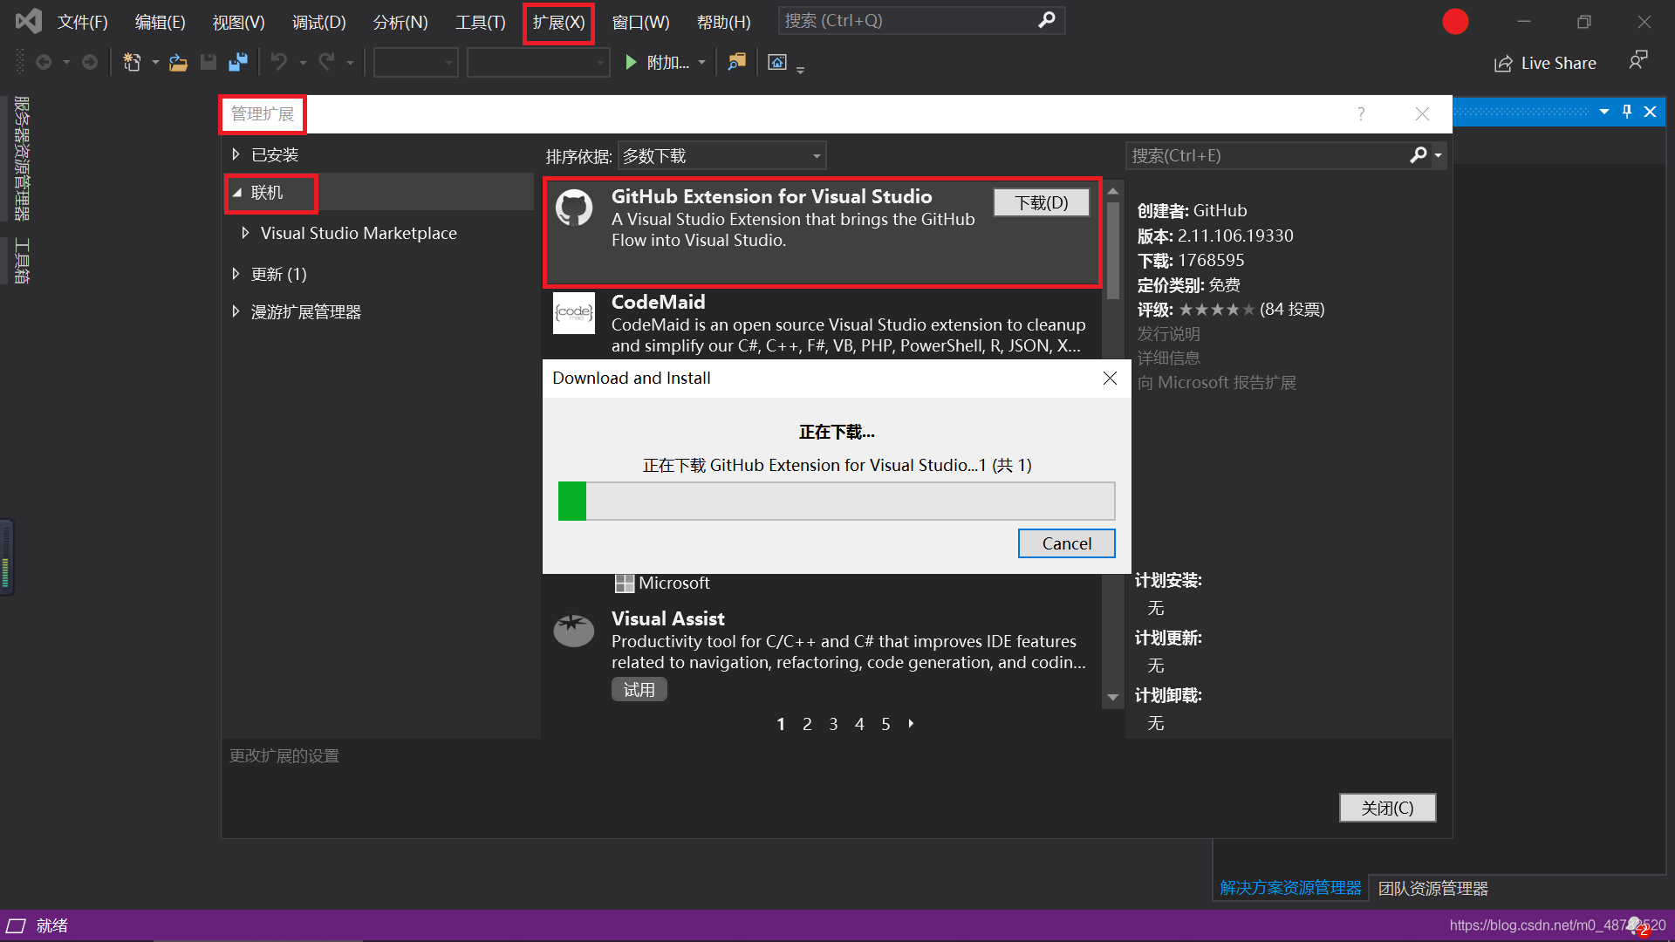1675x942 pixels.
Task: Click the navigate forward arrow icon
Action: 90,62
